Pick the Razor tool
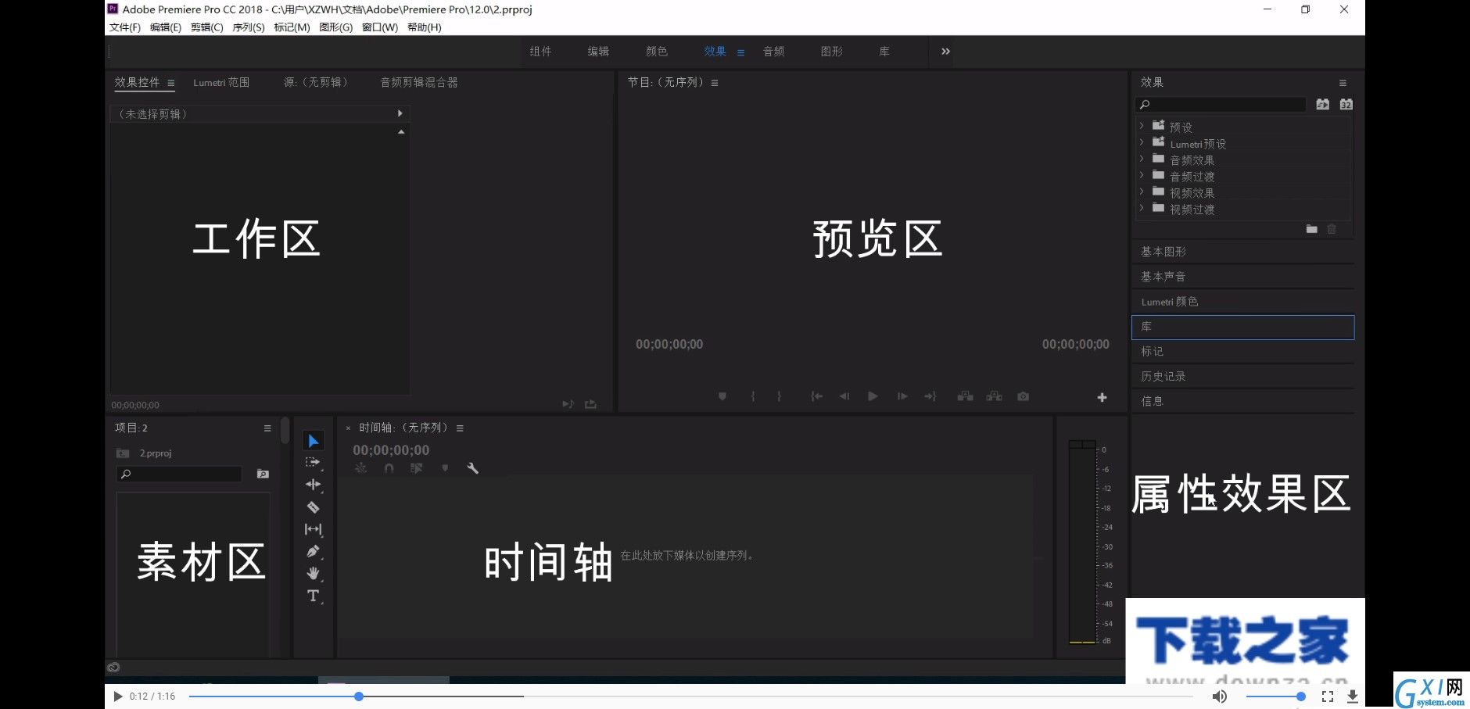Image resolution: width=1470 pixels, height=709 pixels. tap(313, 507)
